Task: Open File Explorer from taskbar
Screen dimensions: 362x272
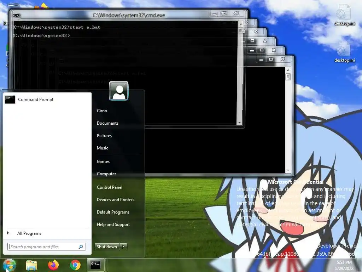Action: click(31, 265)
